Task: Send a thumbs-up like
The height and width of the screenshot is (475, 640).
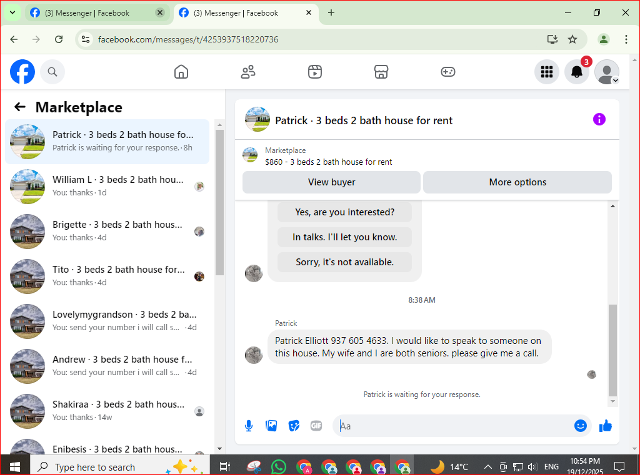Action: click(606, 426)
